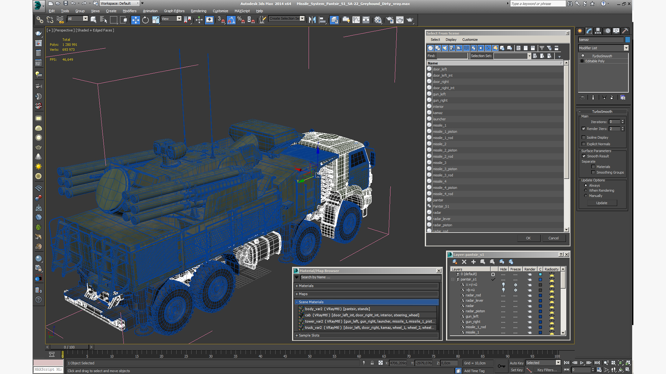Screen dimensions: 666x374
Task: Check Separate by Smoothing Groups checkbox
Action: tap(593, 172)
